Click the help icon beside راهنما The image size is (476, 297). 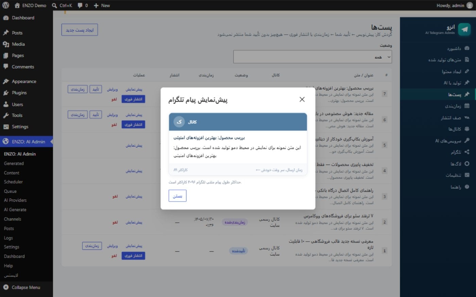[x=467, y=187]
